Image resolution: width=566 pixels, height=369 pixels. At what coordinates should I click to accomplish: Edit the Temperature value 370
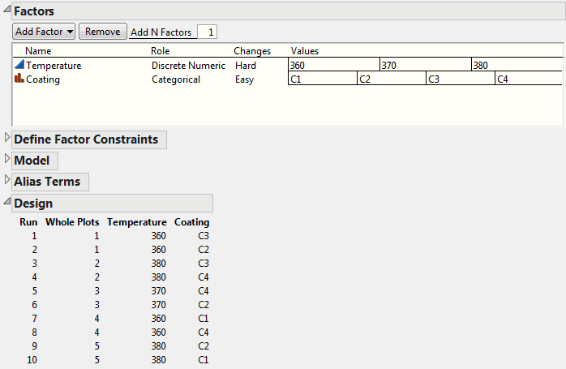426,65
